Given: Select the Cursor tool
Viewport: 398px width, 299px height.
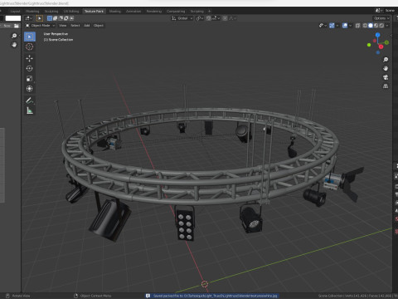Looking at the screenshot, I should point(30,47).
